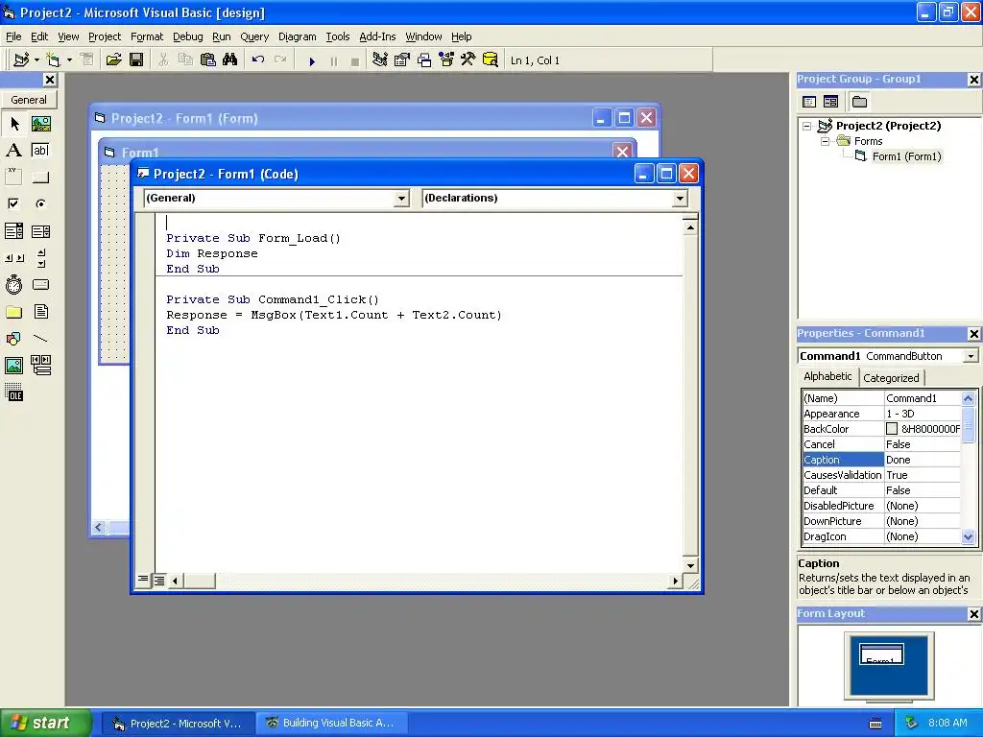Select the VScrollBar control tool
This screenshot has height=737, width=983.
40,257
